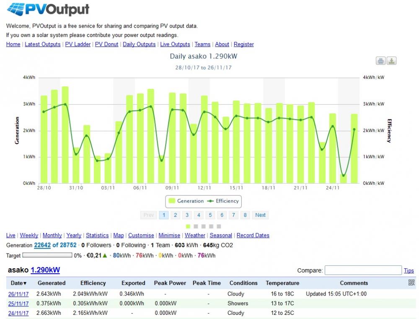Viewport: 419px width, 319px height.
Task: Select the active green chart indicator square
Action: click(x=188, y=226)
